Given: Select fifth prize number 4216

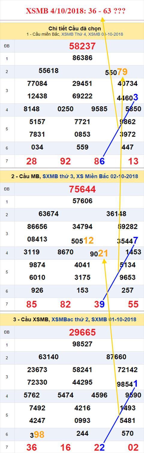Looking at the screenshot, I should click(82, 408).
